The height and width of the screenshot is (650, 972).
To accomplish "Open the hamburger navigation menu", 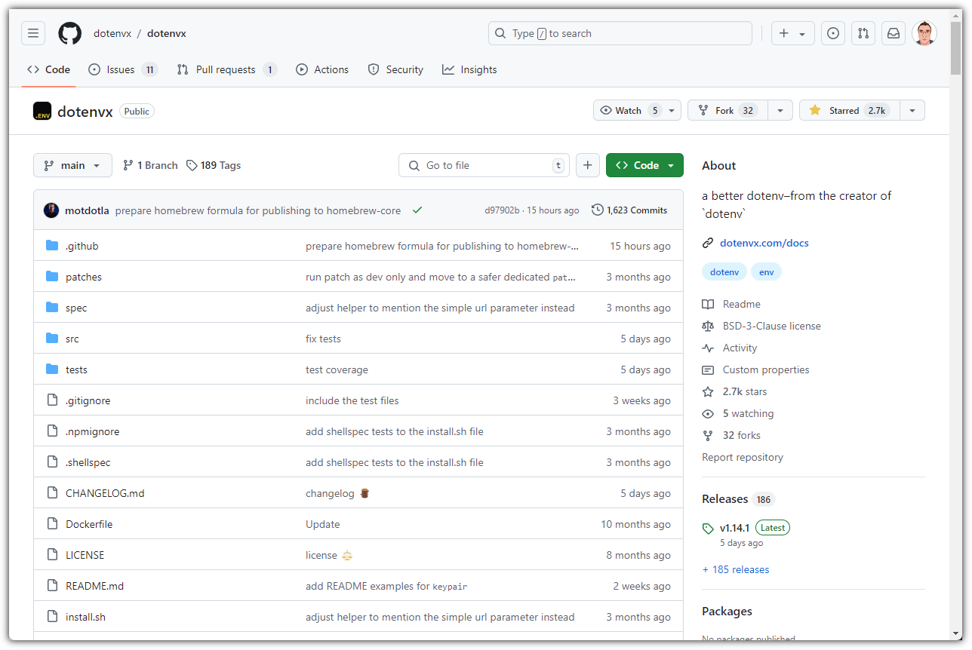I will tap(33, 33).
